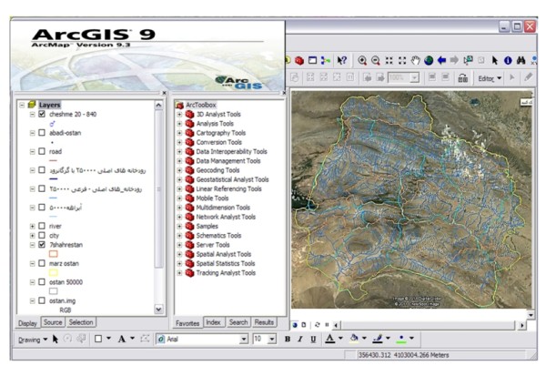This screenshot has width=546, height=386.
Task: Open the Editor menu button
Action: pos(490,78)
